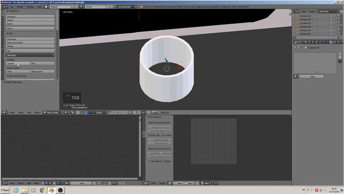Click the Default screen layout field

click(60, 7)
